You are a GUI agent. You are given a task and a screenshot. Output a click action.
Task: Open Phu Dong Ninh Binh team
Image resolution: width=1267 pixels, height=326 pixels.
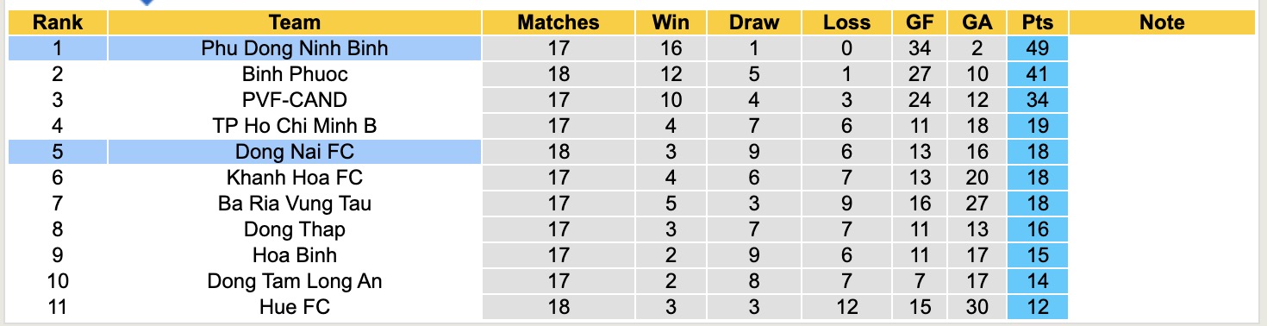pos(295,48)
